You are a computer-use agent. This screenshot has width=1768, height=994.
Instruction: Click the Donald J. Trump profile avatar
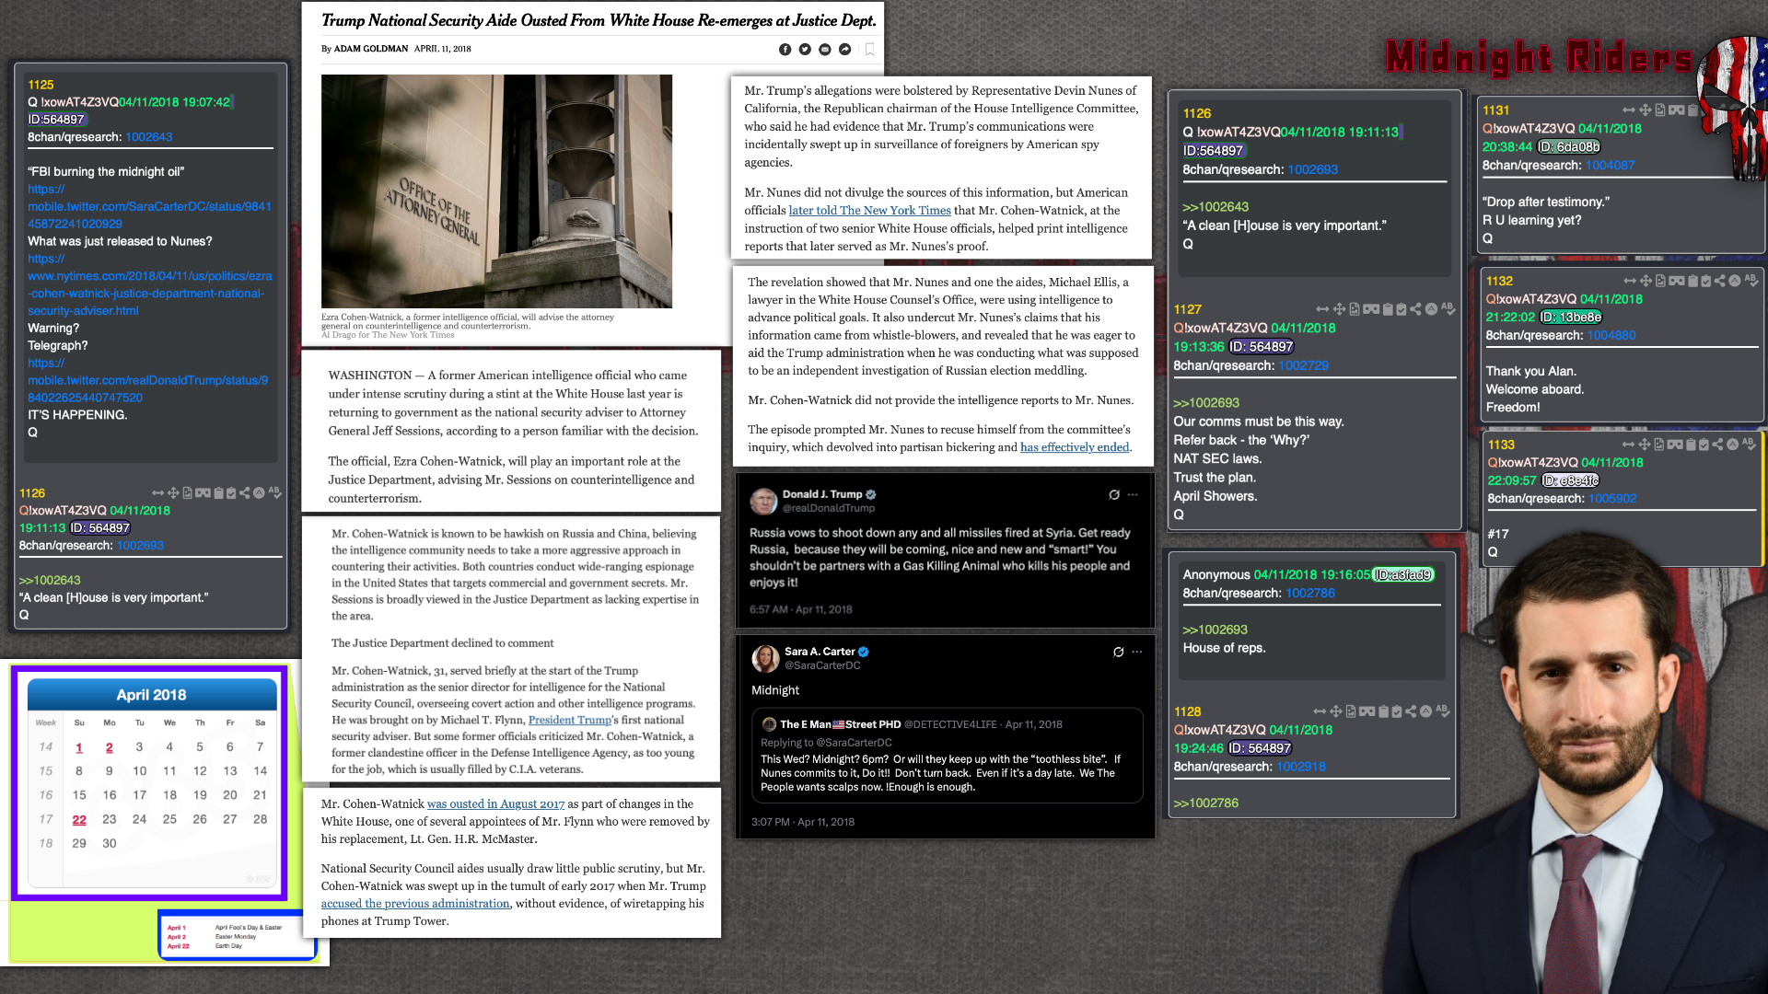764,501
